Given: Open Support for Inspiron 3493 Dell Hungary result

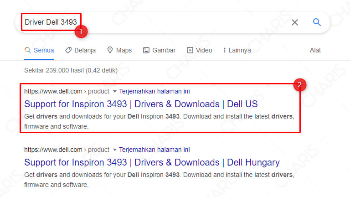Looking at the screenshot, I should point(152,162).
